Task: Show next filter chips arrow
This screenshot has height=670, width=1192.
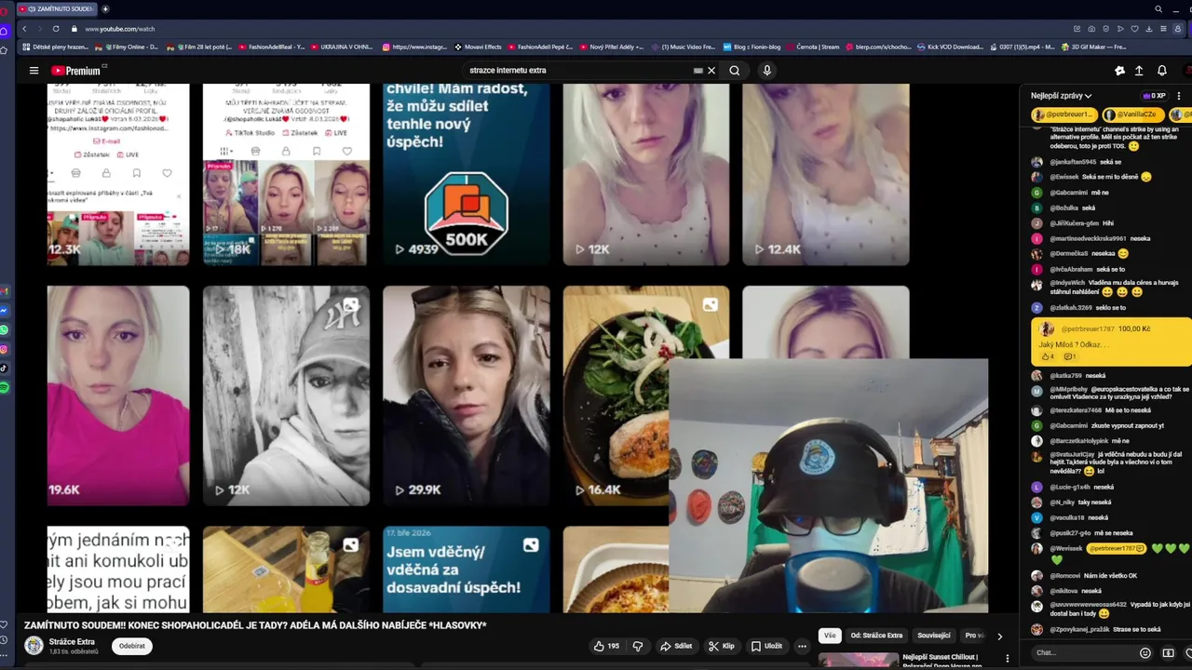Action: (1000, 636)
